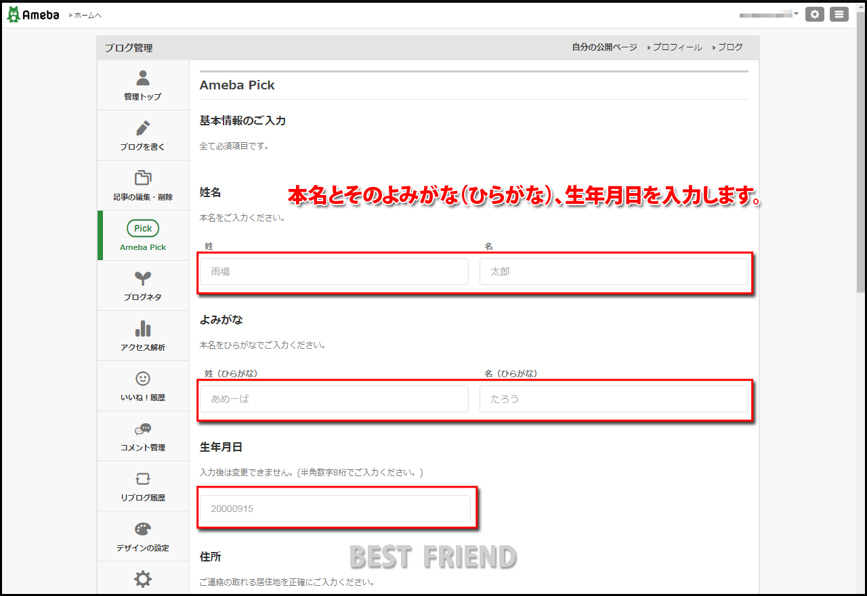Open the hamburger menu button in header
867x596 pixels.
pyautogui.click(x=839, y=14)
